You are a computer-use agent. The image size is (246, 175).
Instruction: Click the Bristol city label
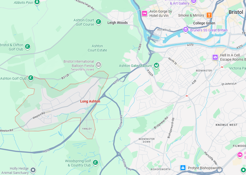click(x=236, y=12)
